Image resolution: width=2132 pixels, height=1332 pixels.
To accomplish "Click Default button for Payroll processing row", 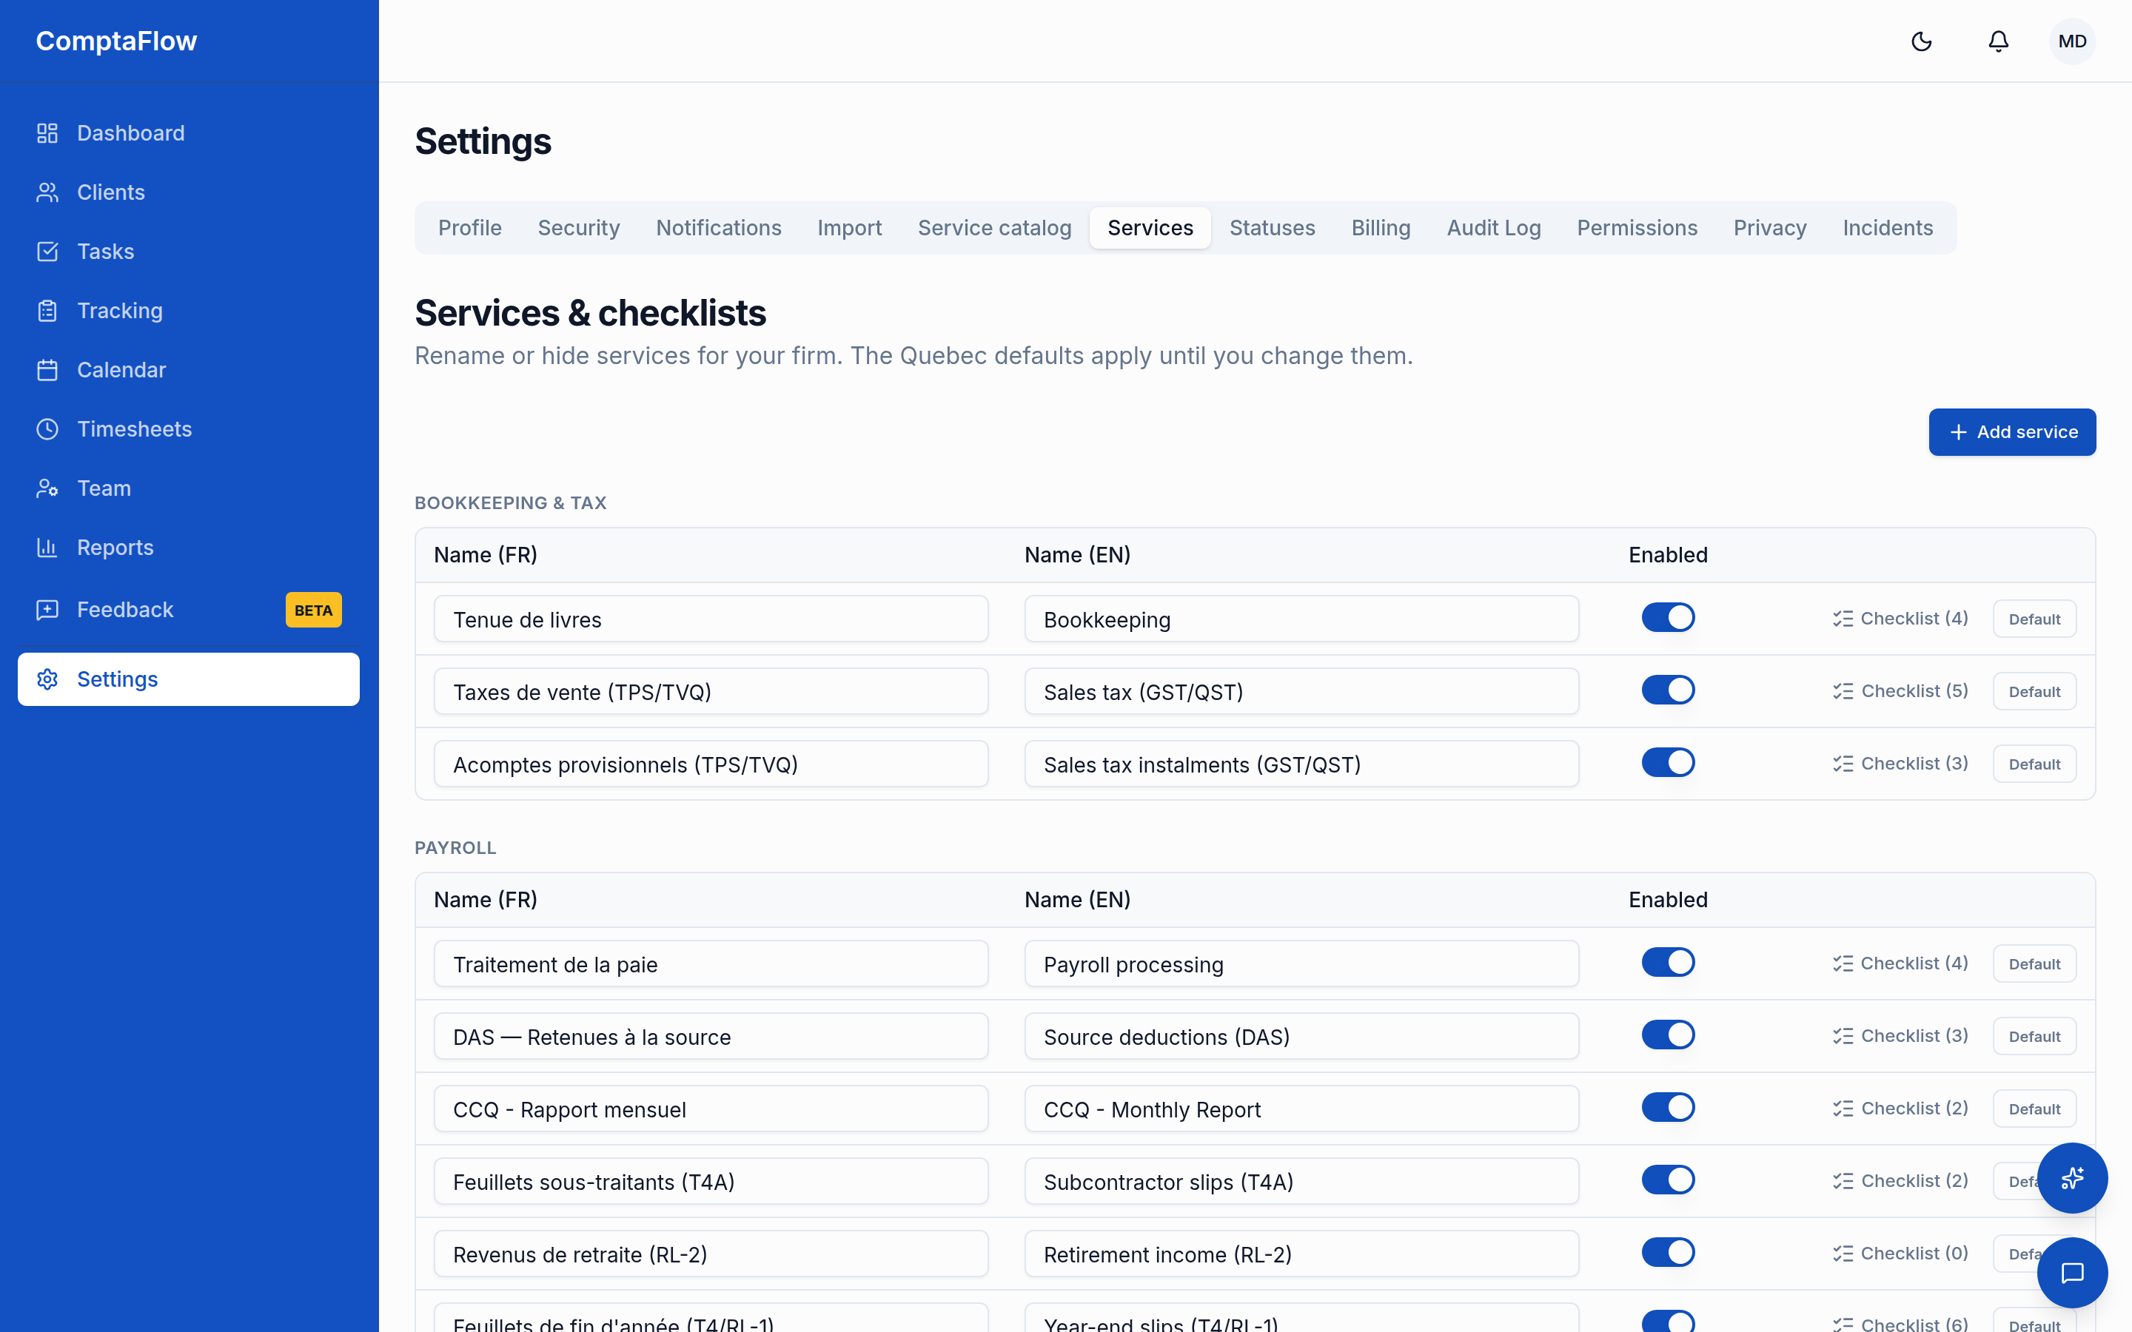I will point(2034,963).
